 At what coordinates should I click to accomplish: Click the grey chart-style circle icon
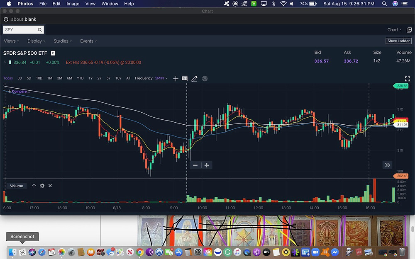[205, 78]
